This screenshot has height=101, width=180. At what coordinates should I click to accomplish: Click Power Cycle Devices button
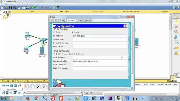coord(25,81)
